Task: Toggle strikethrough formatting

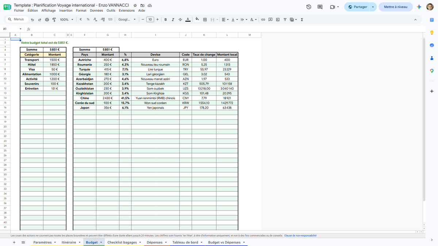Action: point(180,20)
